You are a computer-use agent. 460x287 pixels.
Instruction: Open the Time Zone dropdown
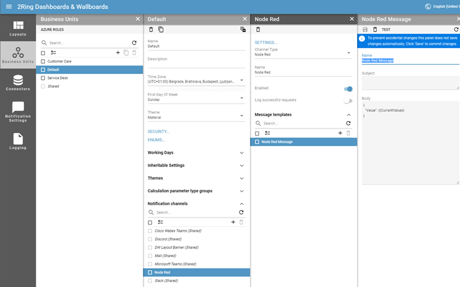241,80
